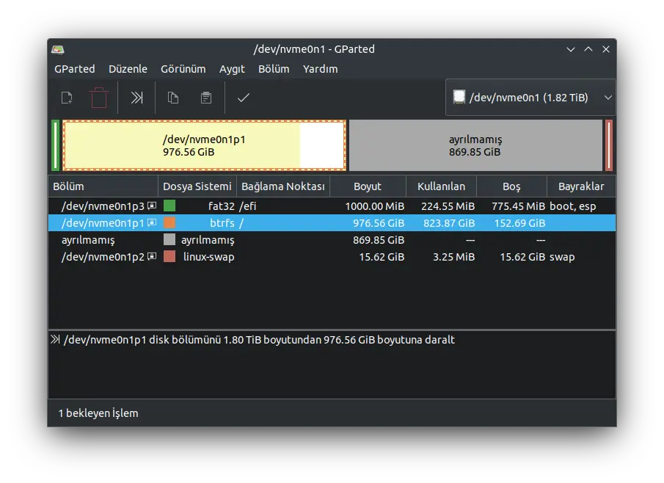Click the 224.55 MiB used cell

pos(448,206)
